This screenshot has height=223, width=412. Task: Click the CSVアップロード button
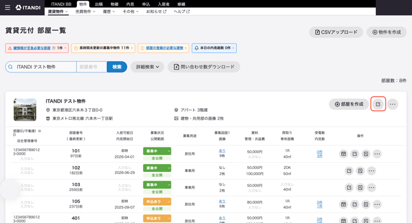coord(336,32)
